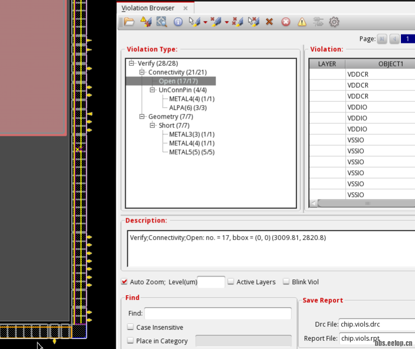Click the previous page arrow button
Viewport: 415px width, 349px height.
point(394,39)
